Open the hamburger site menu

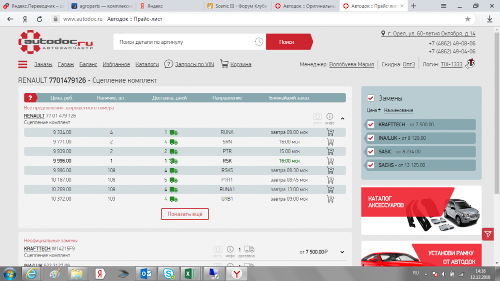(x=22, y=64)
